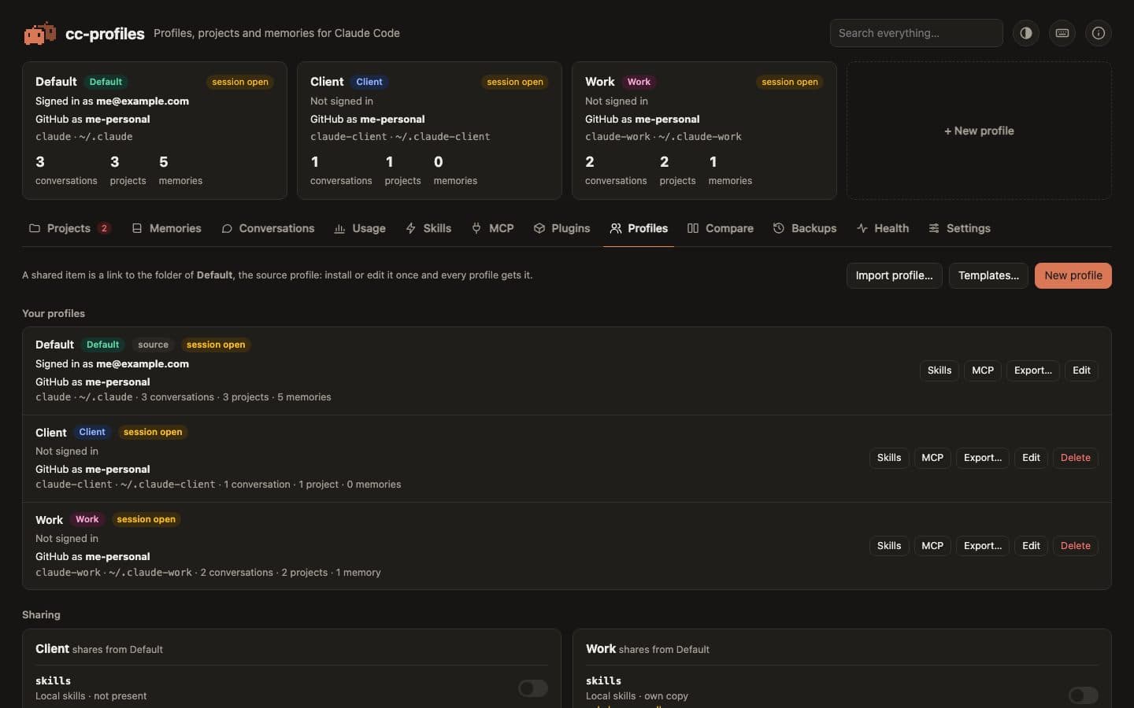Open MCP for the Client profile row

coord(932,458)
